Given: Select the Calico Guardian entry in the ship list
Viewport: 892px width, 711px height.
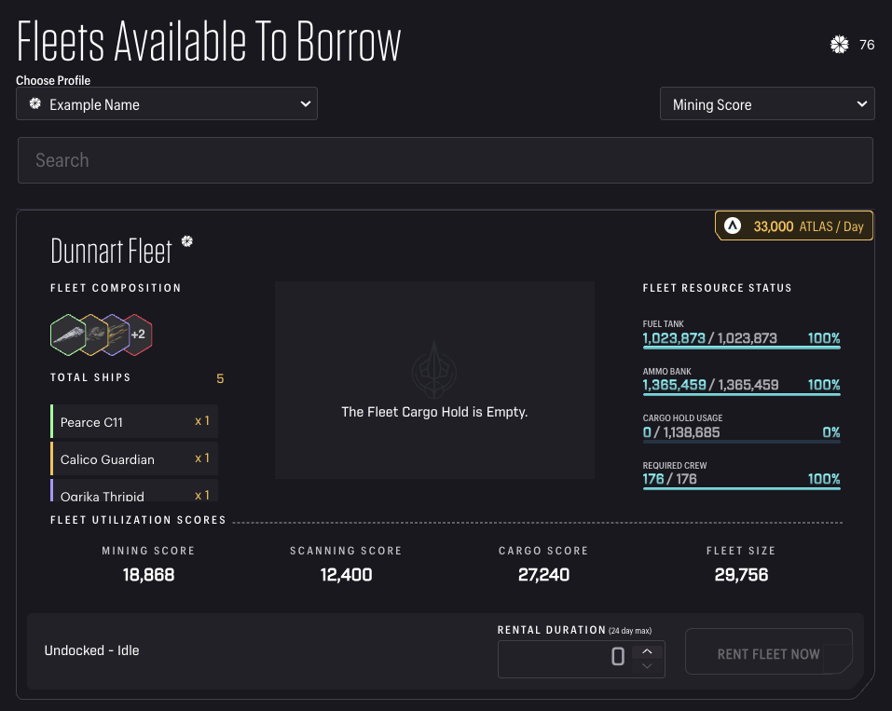Looking at the screenshot, I should [x=133, y=458].
